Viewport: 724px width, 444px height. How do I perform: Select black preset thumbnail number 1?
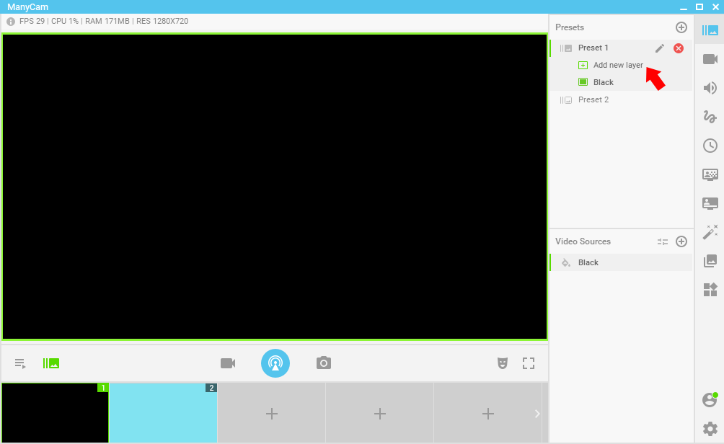tap(55, 412)
